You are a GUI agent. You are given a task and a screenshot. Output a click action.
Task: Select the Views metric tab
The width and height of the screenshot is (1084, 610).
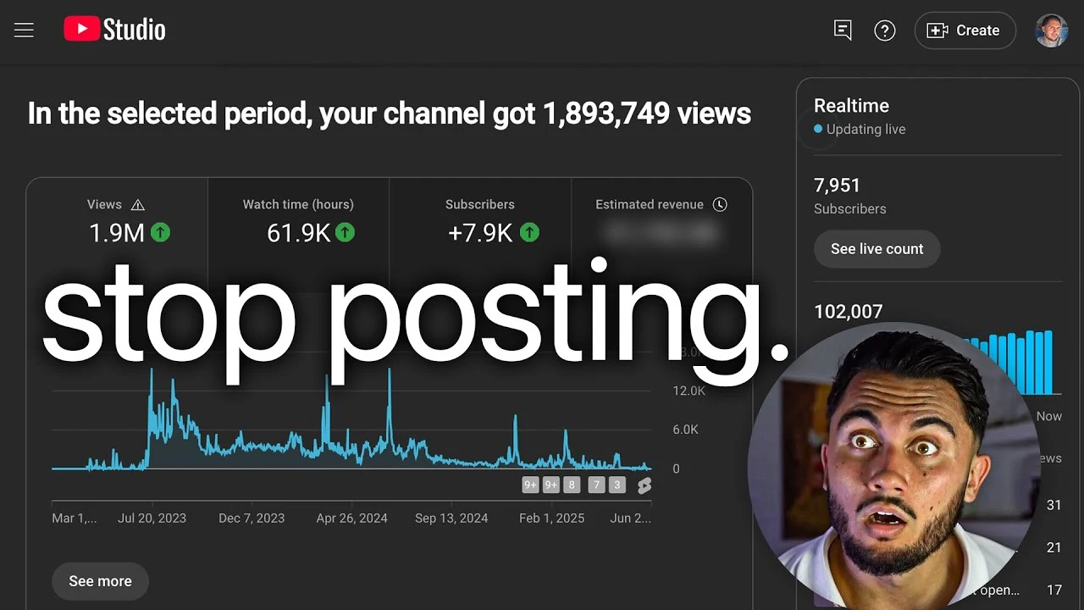[117, 219]
